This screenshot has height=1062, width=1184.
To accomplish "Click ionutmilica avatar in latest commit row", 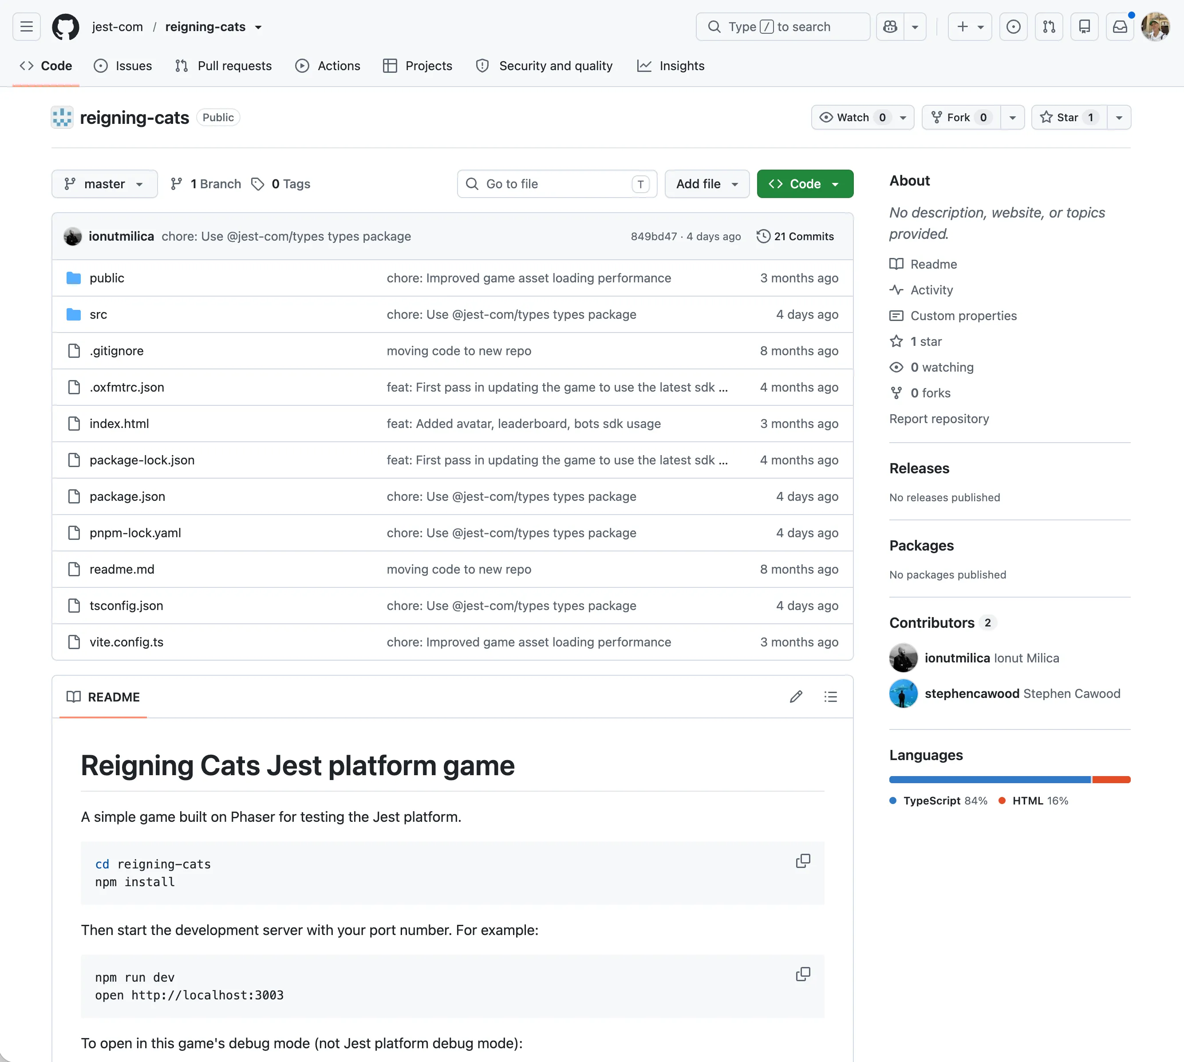I will click(72, 236).
